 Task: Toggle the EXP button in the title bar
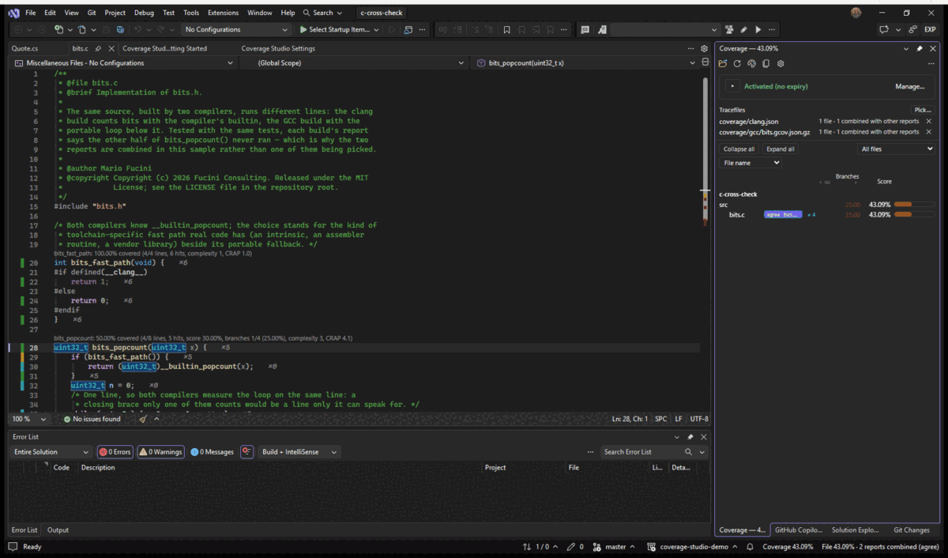[x=930, y=29]
